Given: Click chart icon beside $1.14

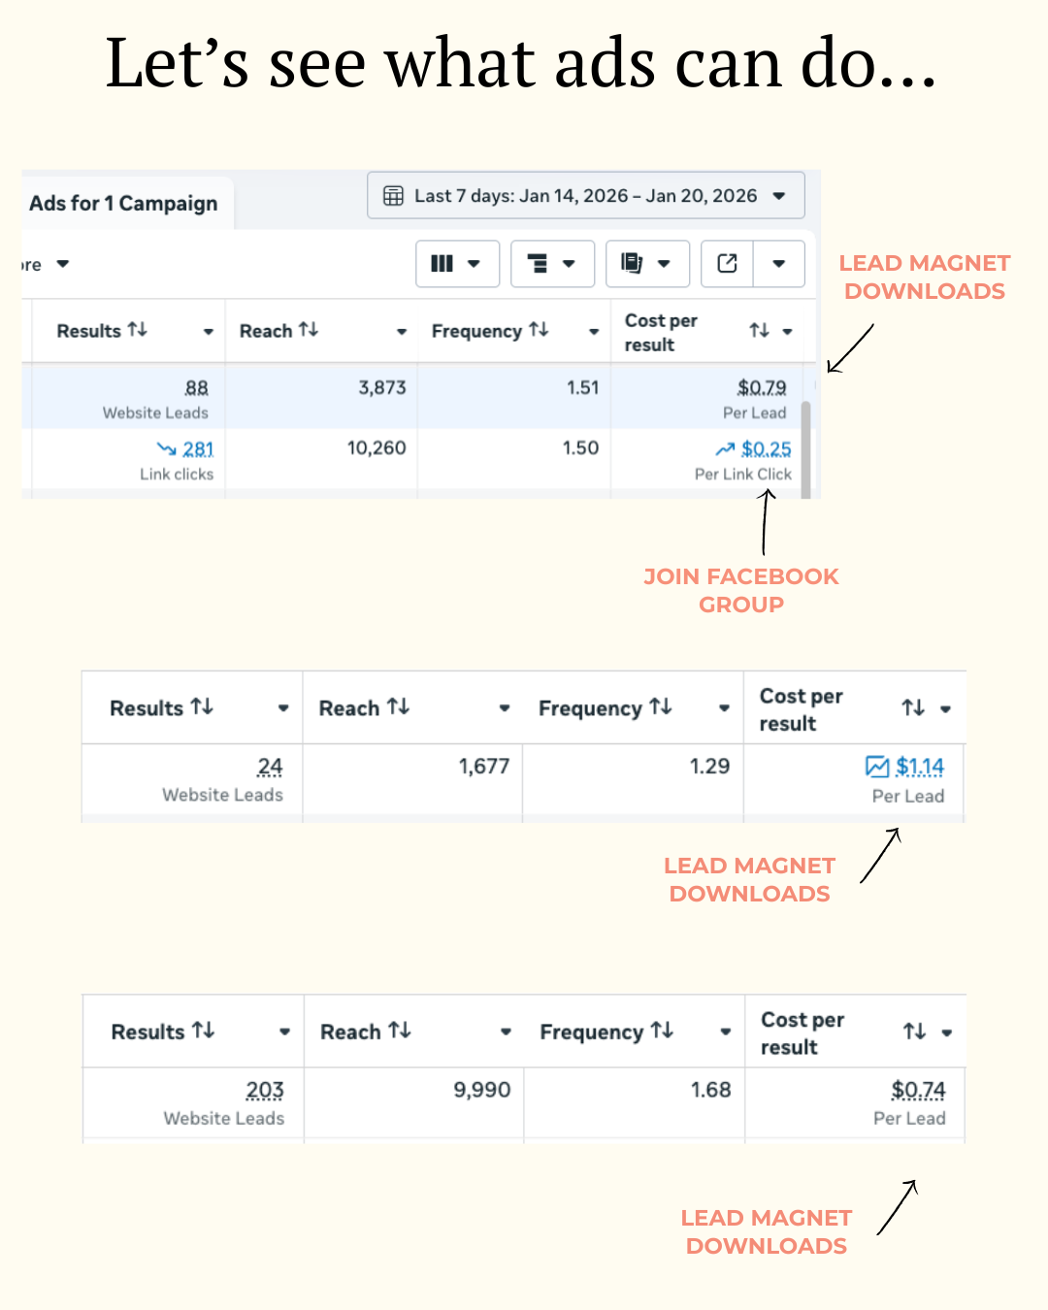Looking at the screenshot, I should coord(876,767).
